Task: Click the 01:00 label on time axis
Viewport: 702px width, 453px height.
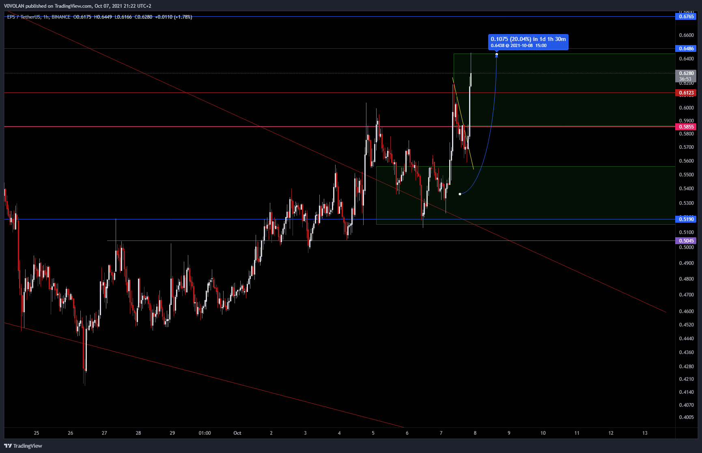Action: [x=205, y=433]
